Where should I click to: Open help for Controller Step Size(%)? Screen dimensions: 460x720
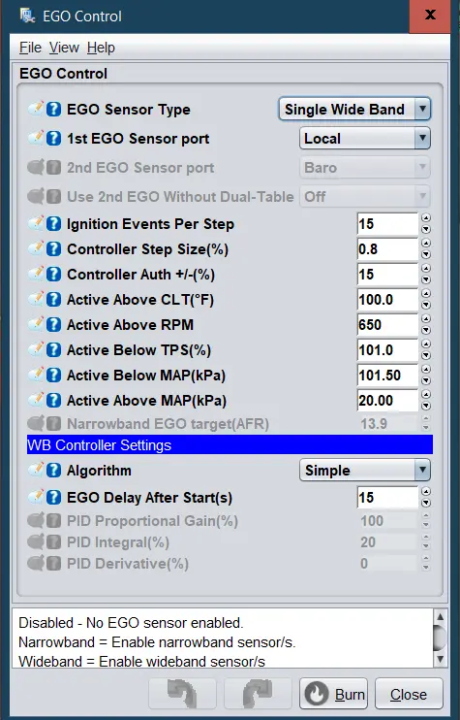(x=53, y=248)
